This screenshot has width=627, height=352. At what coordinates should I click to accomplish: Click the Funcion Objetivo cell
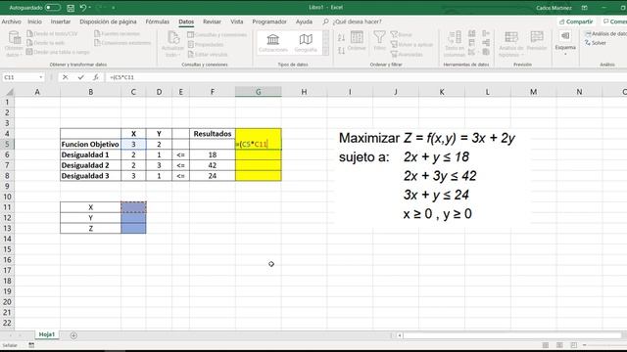click(90, 144)
